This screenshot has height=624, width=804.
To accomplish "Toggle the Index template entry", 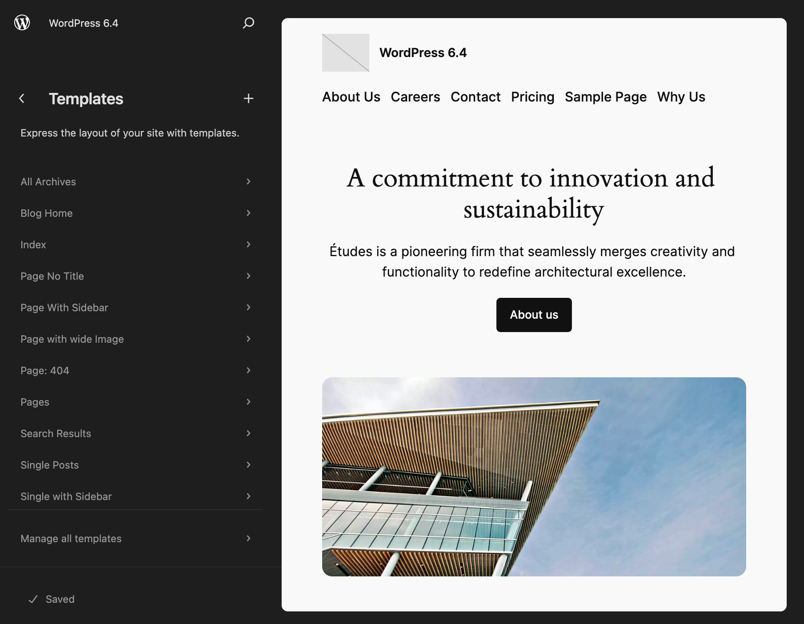I will pos(136,245).
